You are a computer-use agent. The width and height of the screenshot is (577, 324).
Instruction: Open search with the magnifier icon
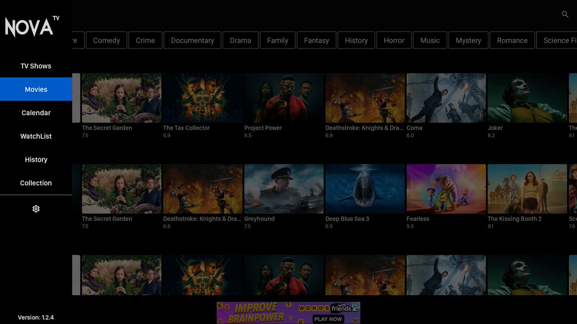point(564,14)
